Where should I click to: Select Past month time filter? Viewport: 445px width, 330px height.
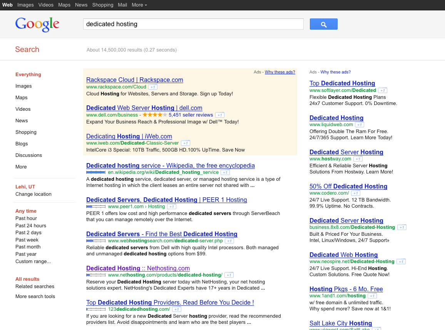point(28,247)
